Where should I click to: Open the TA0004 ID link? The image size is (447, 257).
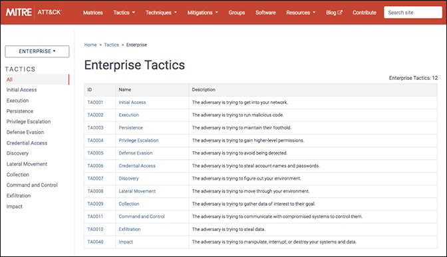(95, 140)
